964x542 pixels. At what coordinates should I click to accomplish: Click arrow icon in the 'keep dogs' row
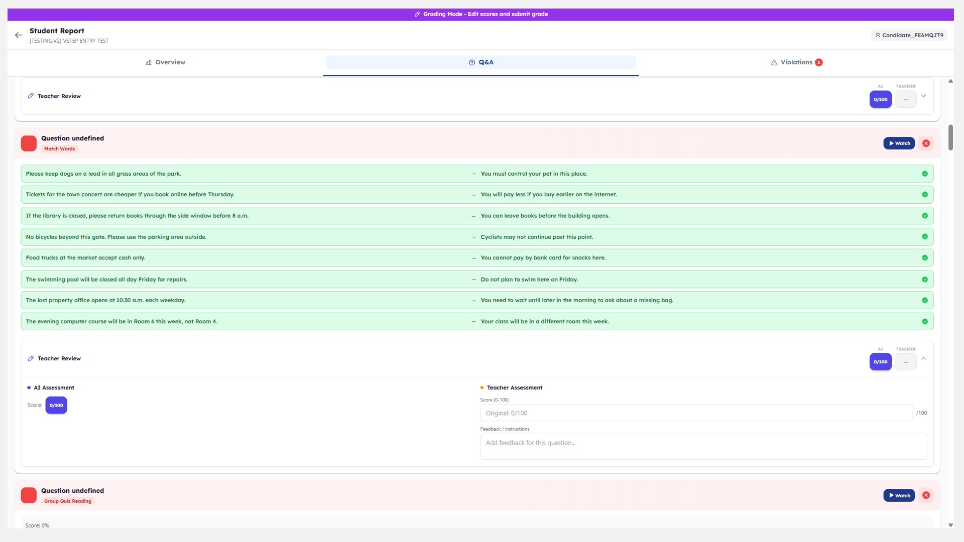[x=473, y=174]
